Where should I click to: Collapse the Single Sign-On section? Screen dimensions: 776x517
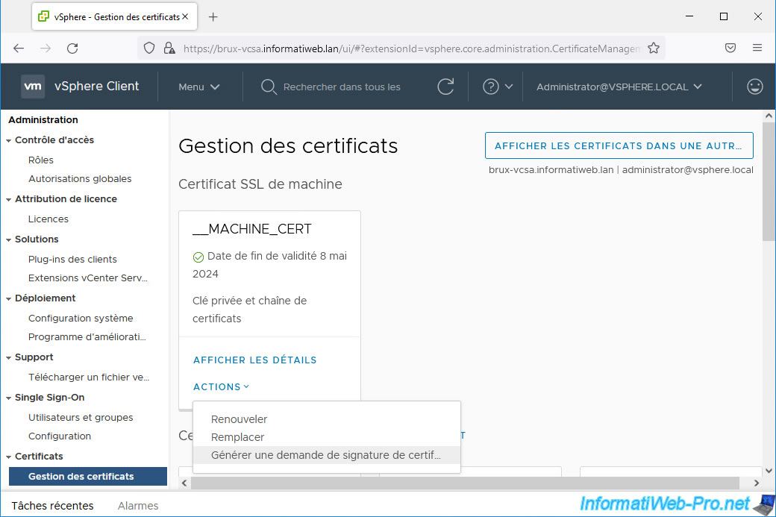(x=9, y=398)
